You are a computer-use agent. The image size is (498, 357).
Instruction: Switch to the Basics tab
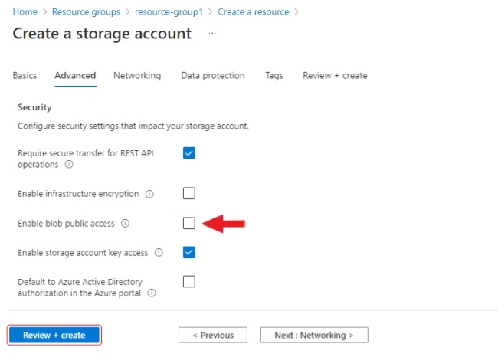25,76
